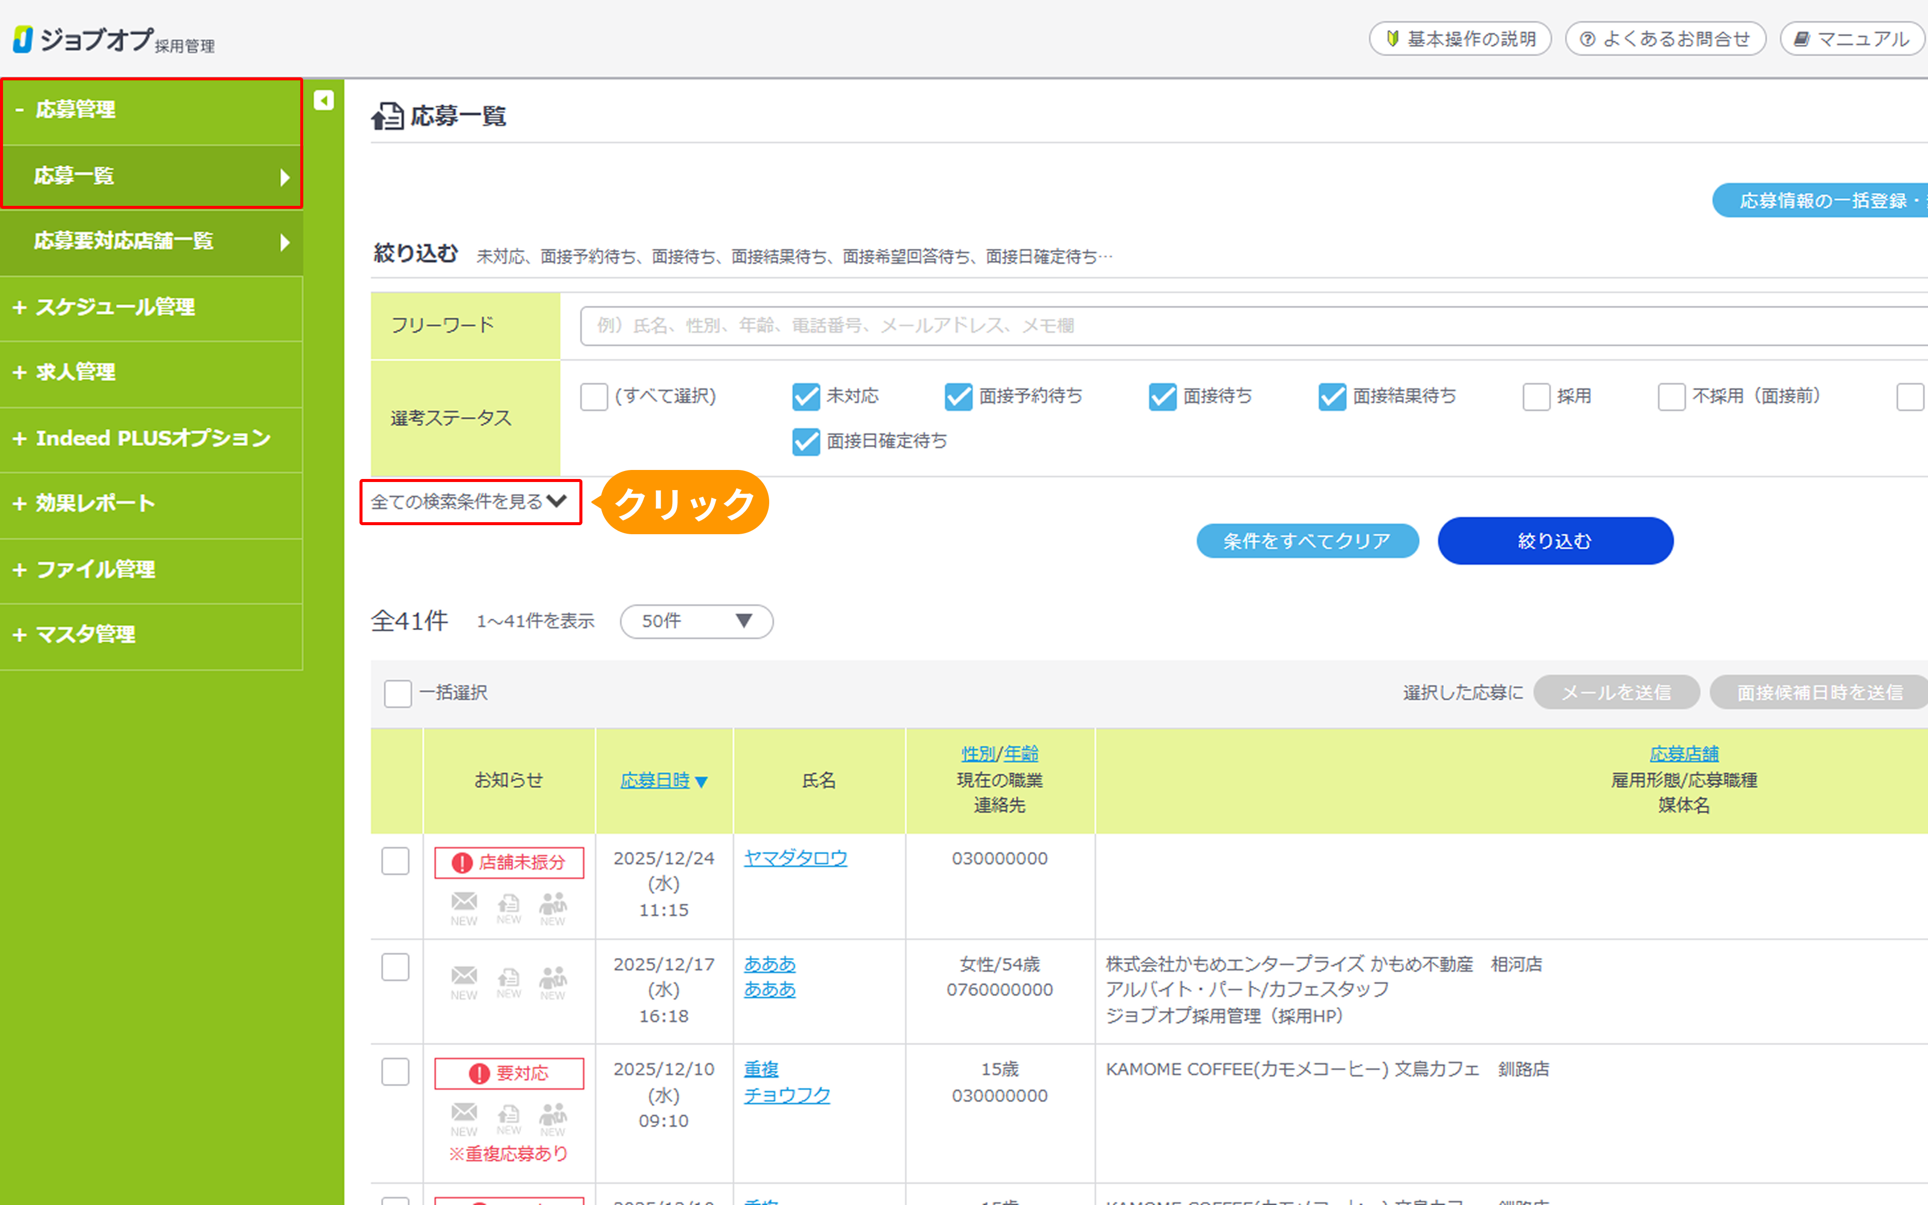Screen dimensions: 1928x1205
Task: Open the applicant link ヤマダタロウ
Action: coord(795,859)
